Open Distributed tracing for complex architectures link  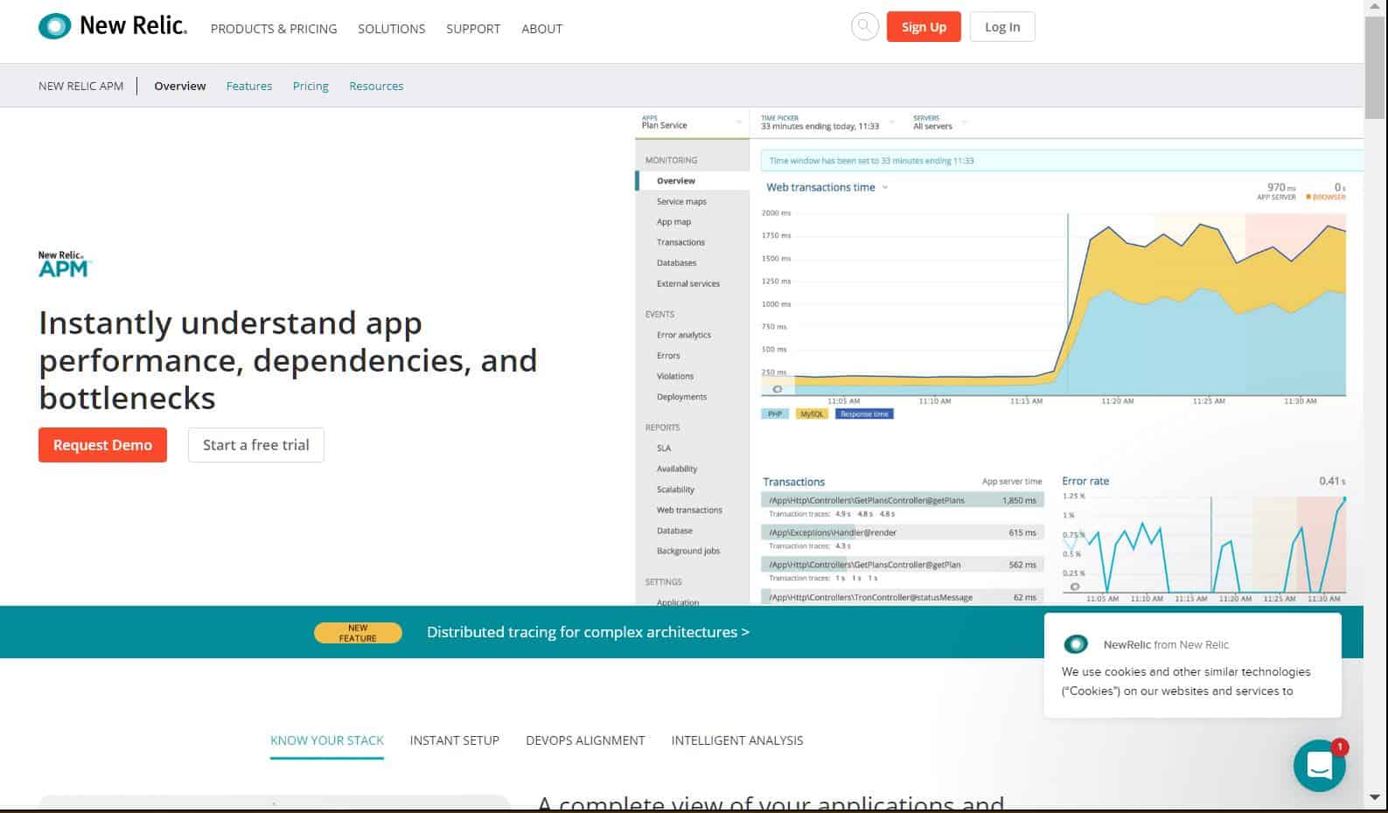588,632
